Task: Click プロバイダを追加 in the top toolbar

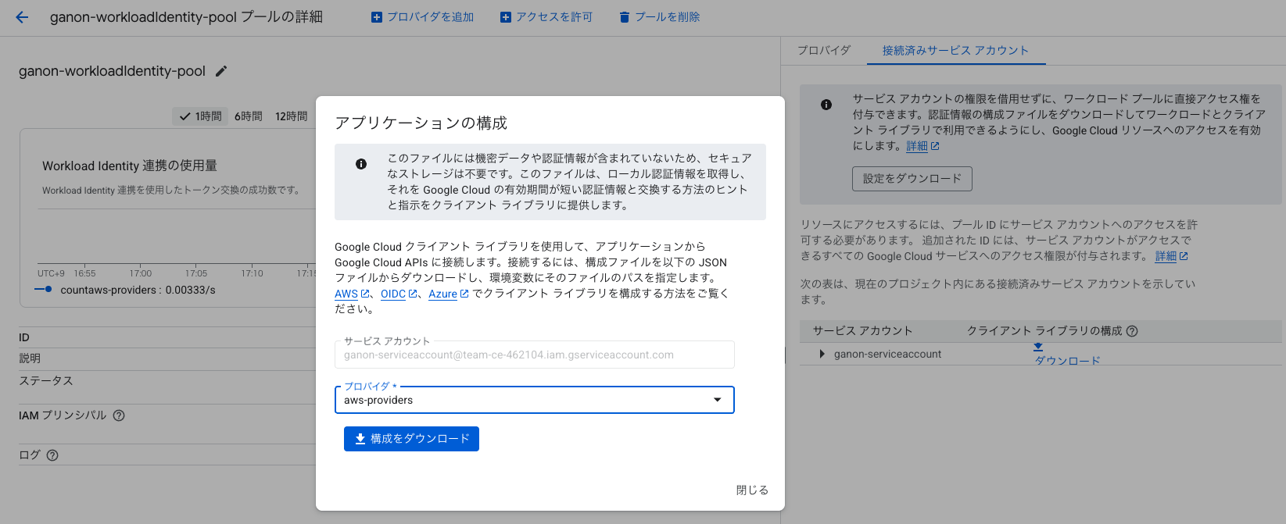Action: (x=422, y=17)
